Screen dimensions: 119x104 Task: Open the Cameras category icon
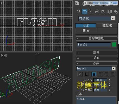(97, 11)
